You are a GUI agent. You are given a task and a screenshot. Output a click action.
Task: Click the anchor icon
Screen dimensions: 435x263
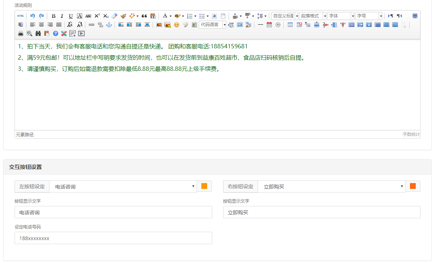(109, 25)
